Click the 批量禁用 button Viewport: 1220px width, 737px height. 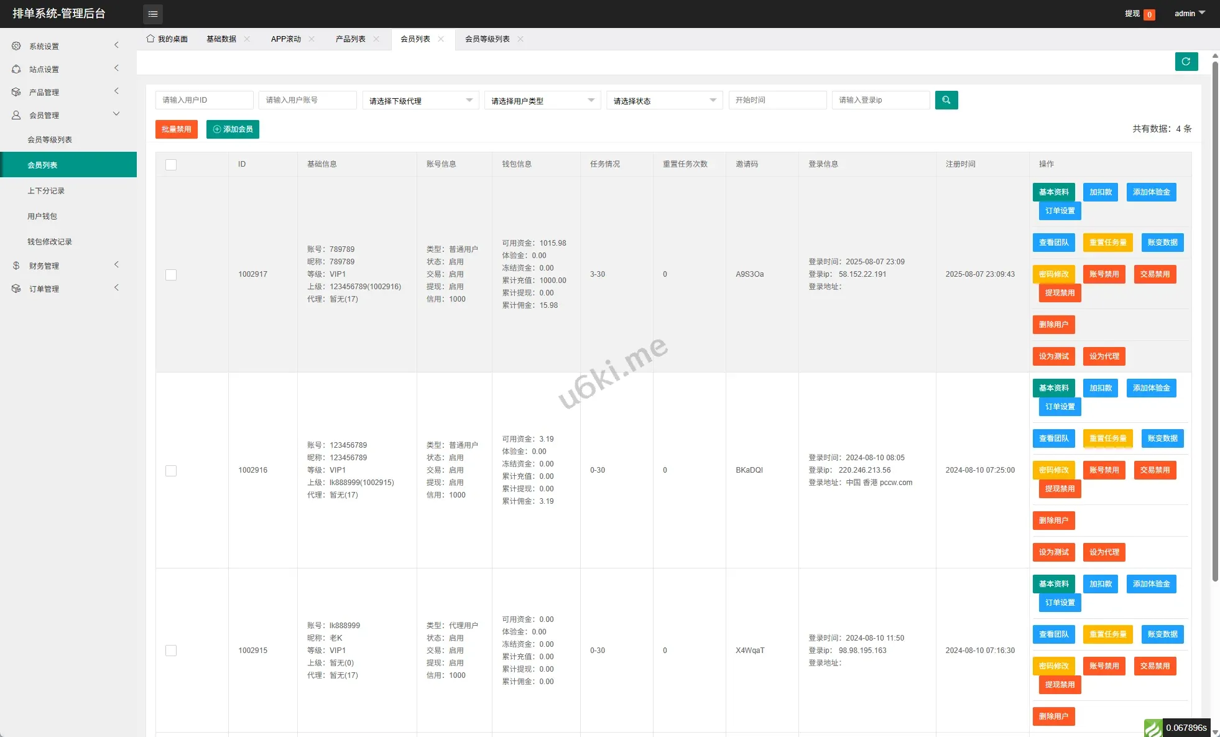click(x=177, y=129)
